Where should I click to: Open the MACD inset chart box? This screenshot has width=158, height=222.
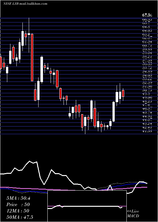click(x=87, y=206)
